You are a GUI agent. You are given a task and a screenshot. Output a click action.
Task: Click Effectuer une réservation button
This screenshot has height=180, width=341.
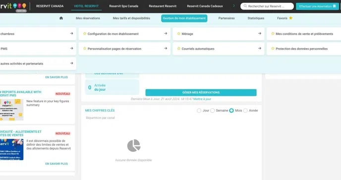[317, 6]
